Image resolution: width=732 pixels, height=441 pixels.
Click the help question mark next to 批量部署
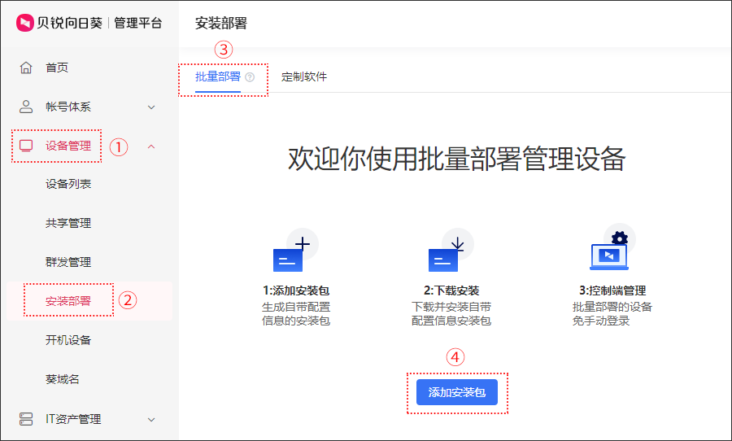click(x=250, y=77)
